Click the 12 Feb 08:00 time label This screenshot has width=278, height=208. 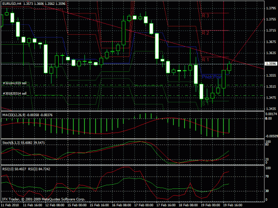(x=55, y=205)
